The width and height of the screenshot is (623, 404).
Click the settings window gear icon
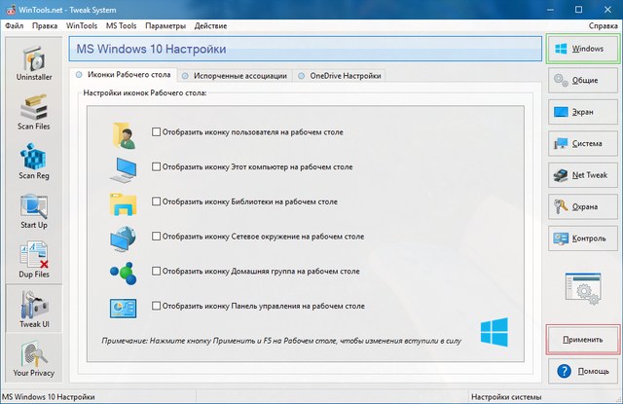(580, 287)
